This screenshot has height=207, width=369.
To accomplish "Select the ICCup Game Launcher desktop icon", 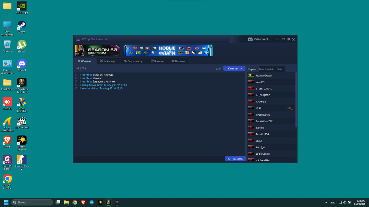I will coord(22,86).
